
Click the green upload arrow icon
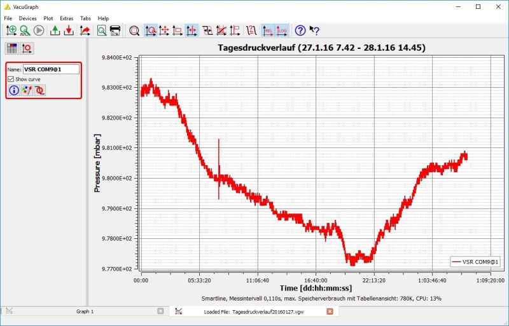[x=55, y=31]
